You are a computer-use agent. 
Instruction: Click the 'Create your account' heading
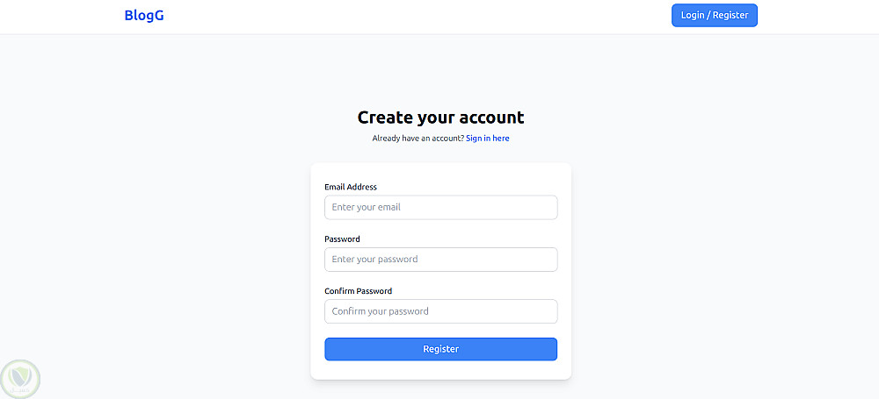coord(440,118)
